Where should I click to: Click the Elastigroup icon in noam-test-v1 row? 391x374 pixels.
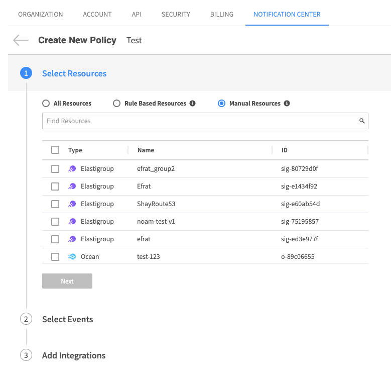click(72, 222)
